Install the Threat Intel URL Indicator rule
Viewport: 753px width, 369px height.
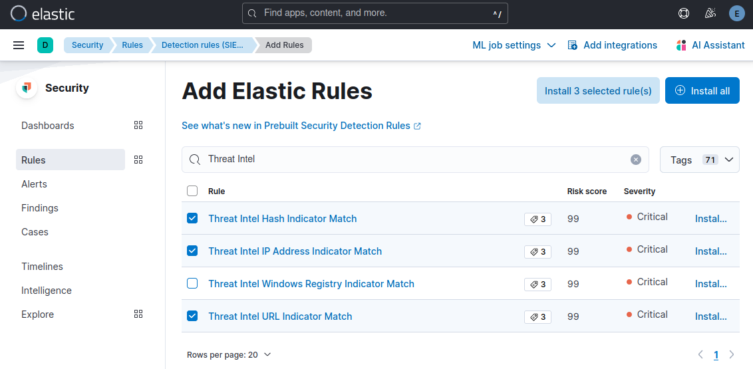click(710, 316)
